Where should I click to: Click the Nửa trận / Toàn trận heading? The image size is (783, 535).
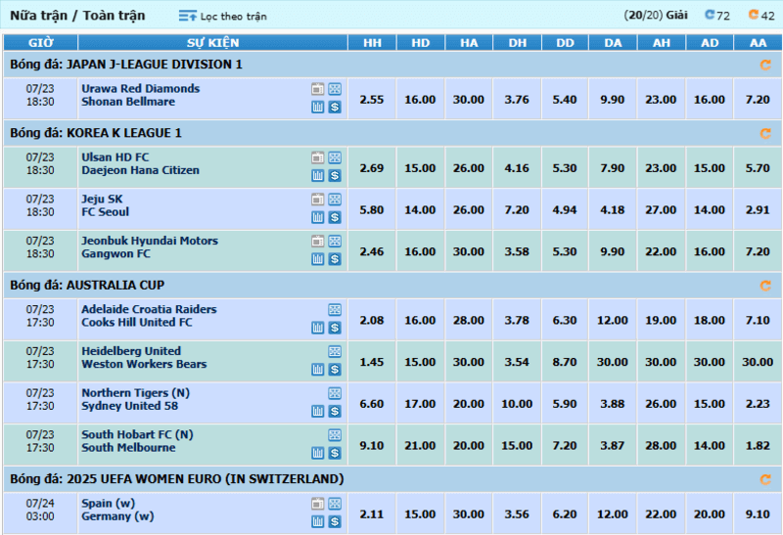click(77, 16)
